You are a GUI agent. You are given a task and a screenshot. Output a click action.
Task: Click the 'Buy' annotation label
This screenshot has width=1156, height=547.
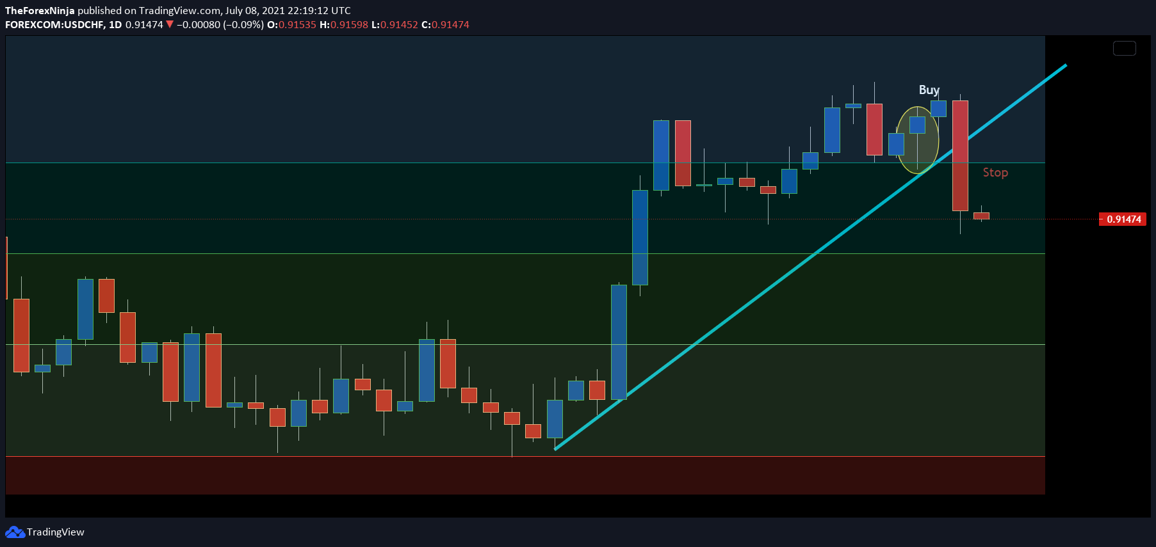click(x=929, y=90)
